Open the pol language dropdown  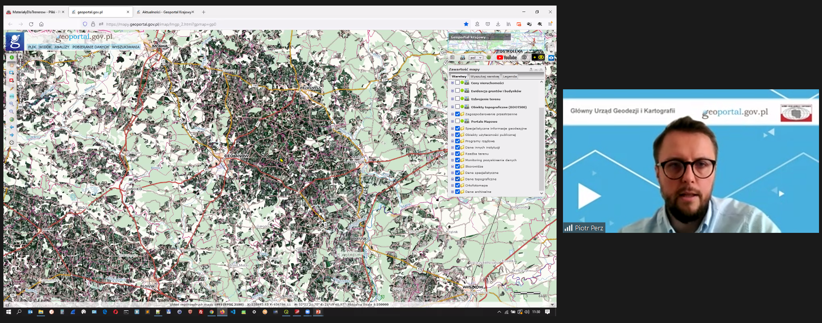(x=475, y=58)
